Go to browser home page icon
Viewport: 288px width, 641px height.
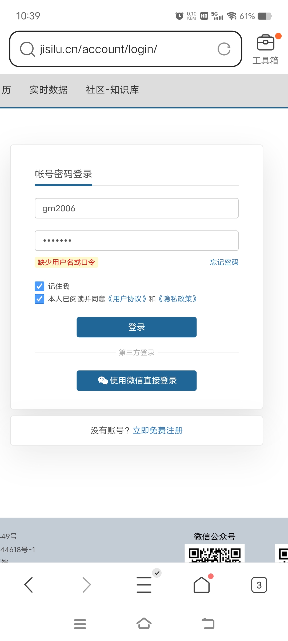202,585
